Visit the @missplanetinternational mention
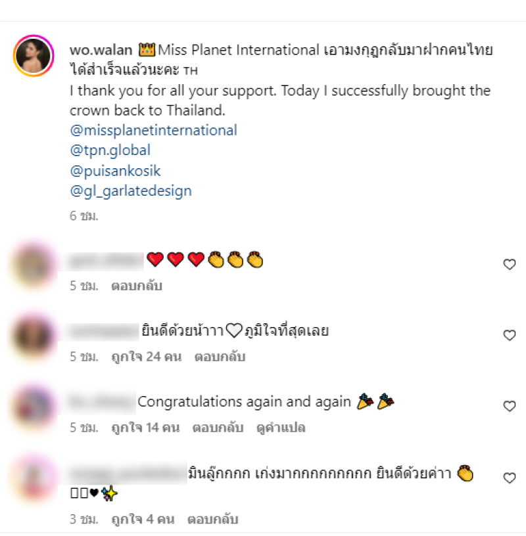This screenshot has height=536, width=526. pos(153,130)
